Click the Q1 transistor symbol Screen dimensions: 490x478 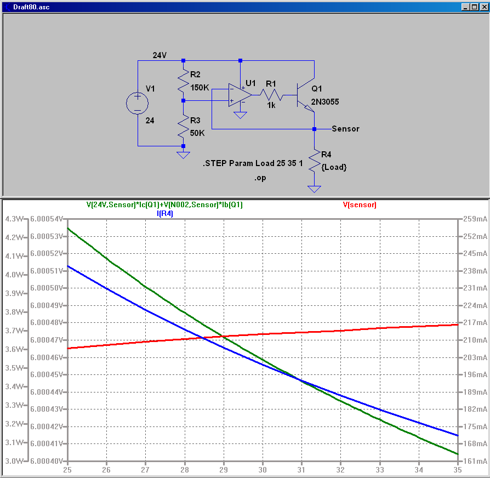click(x=305, y=95)
